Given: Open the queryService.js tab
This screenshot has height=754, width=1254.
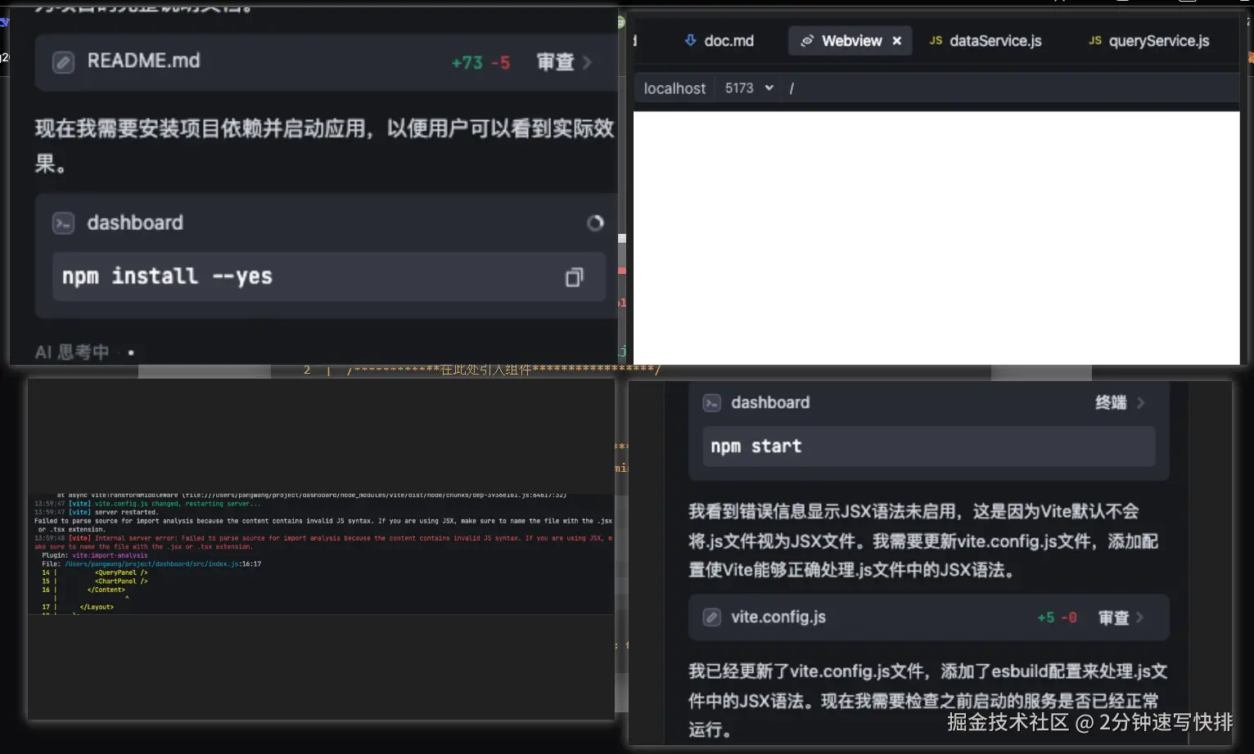Looking at the screenshot, I should click(x=1149, y=41).
